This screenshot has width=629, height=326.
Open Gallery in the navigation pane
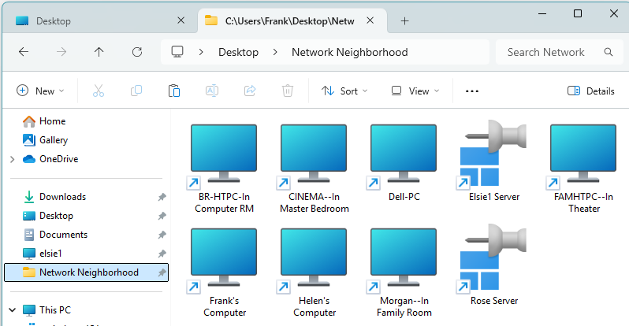point(54,140)
